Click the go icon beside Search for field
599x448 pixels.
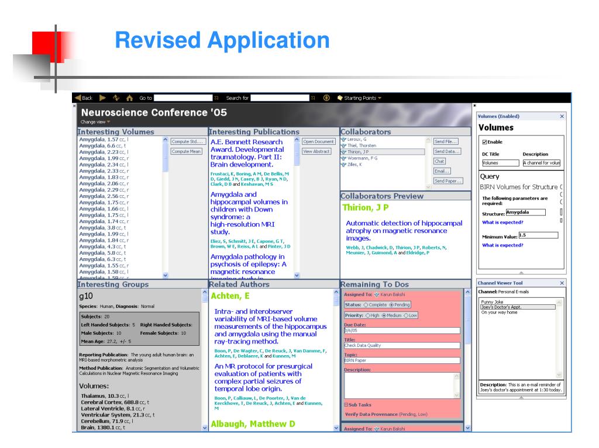click(313, 98)
